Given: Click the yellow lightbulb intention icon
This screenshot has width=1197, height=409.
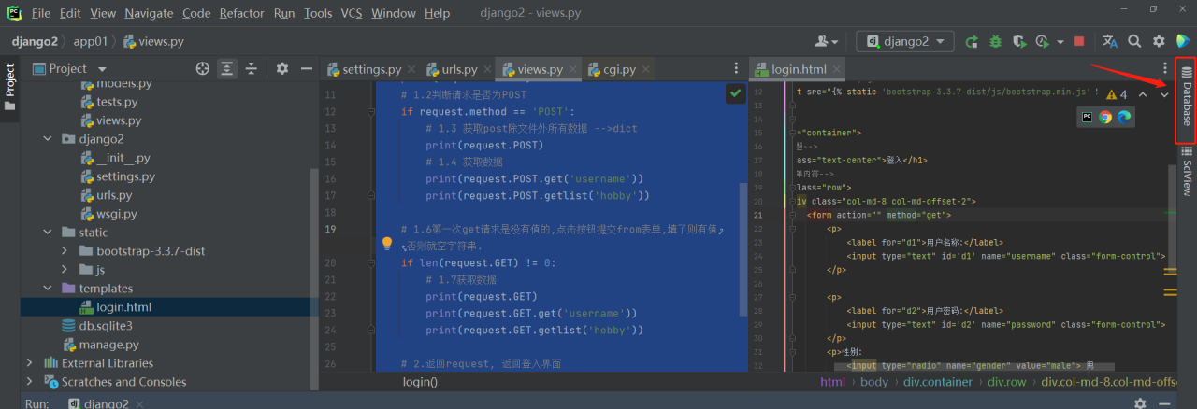Looking at the screenshot, I should point(387,243).
